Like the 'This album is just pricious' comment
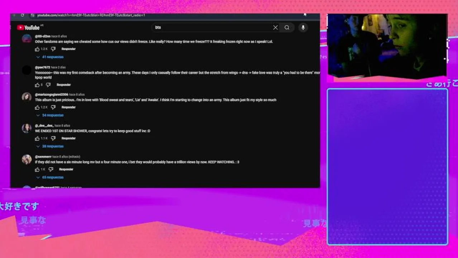This screenshot has width=458, height=258. pyautogui.click(x=37, y=107)
